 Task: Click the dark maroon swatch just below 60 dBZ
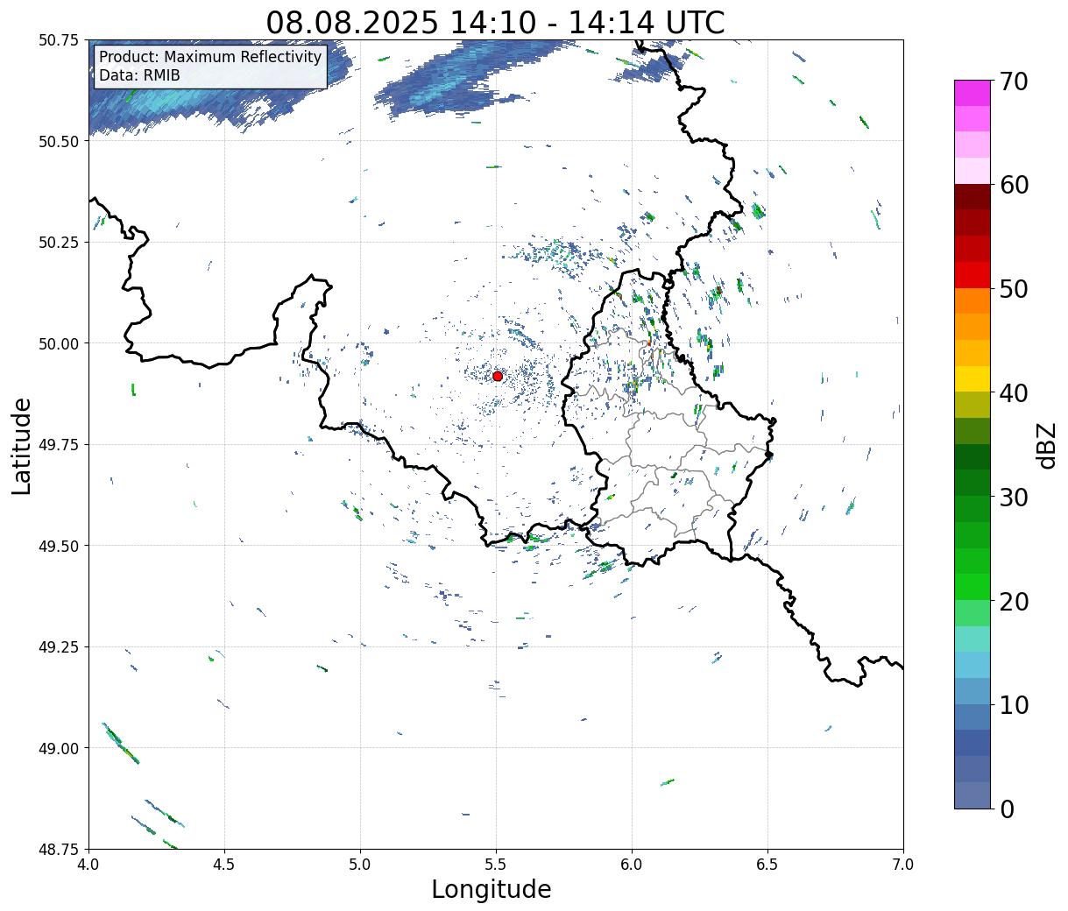click(973, 197)
